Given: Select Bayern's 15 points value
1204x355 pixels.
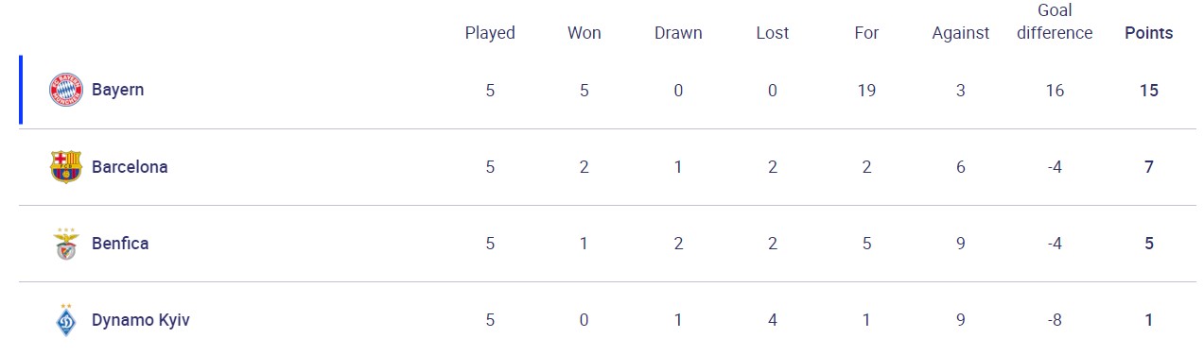Looking at the screenshot, I should pyautogui.click(x=1149, y=91).
